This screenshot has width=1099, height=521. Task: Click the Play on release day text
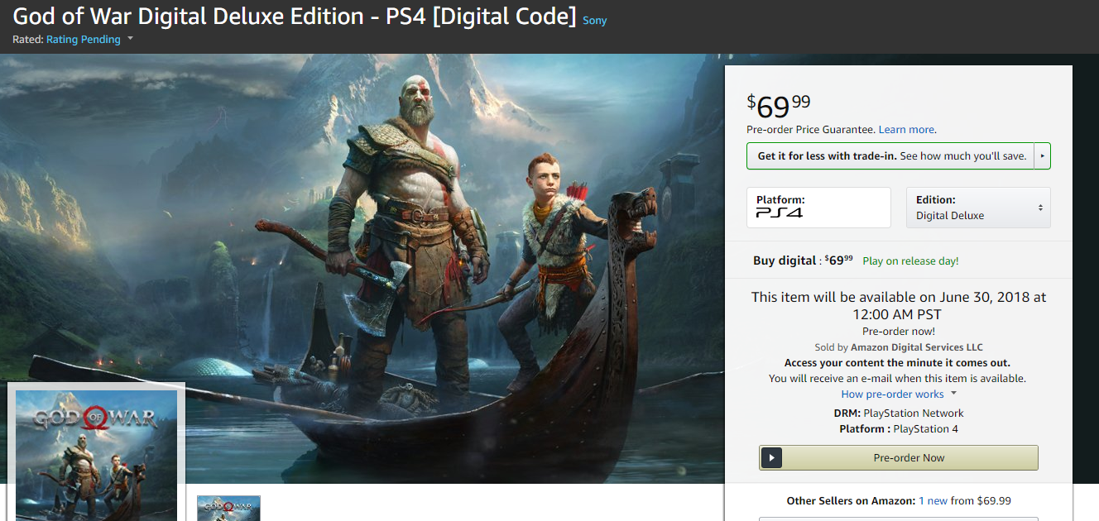pyautogui.click(x=910, y=261)
